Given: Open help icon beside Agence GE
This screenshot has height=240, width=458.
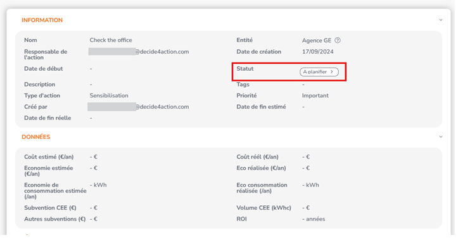Looking at the screenshot, I should (x=338, y=40).
